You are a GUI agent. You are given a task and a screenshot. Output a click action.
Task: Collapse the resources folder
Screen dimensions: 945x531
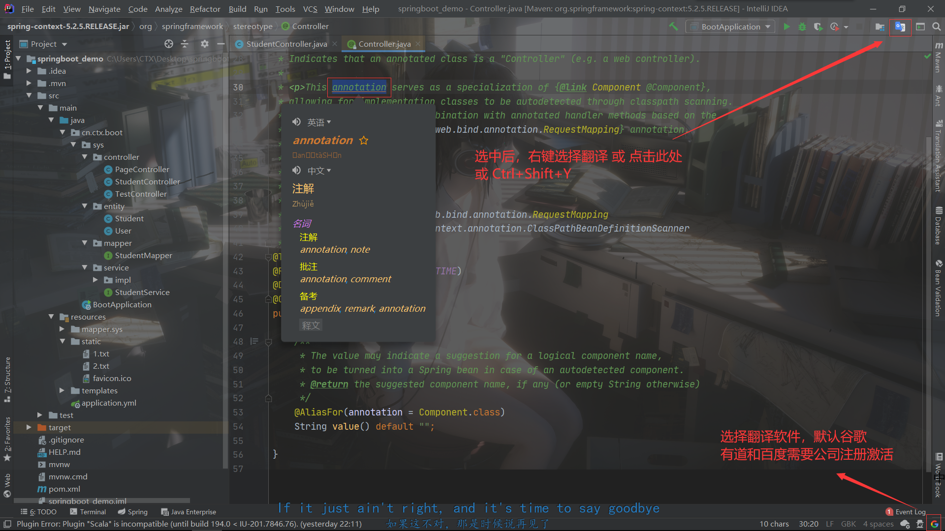51,317
